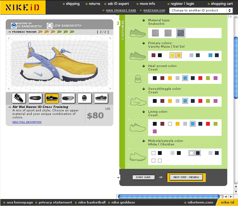Pick light blue/navy primary color pair
The image size is (238, 206).
click(x=214, y=55)
